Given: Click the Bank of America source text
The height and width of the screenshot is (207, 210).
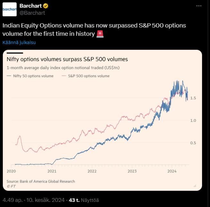Looking at the screenshot, I should [41, 181].
